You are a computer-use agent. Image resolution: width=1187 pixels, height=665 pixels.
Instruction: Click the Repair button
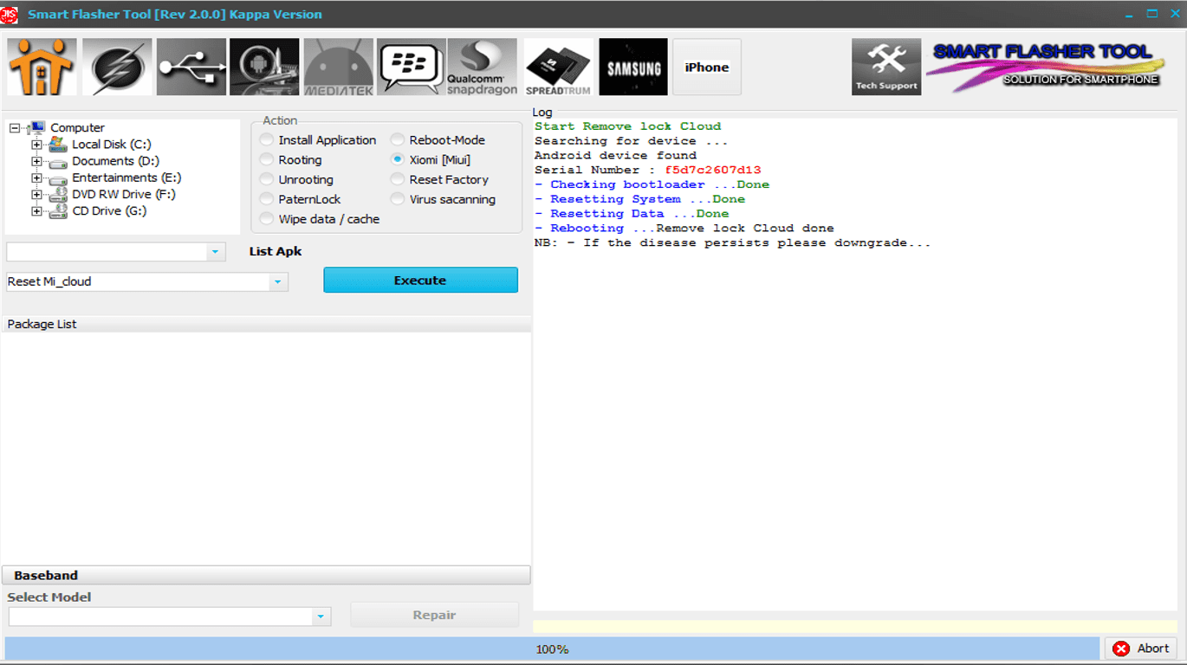pos(434,615)
